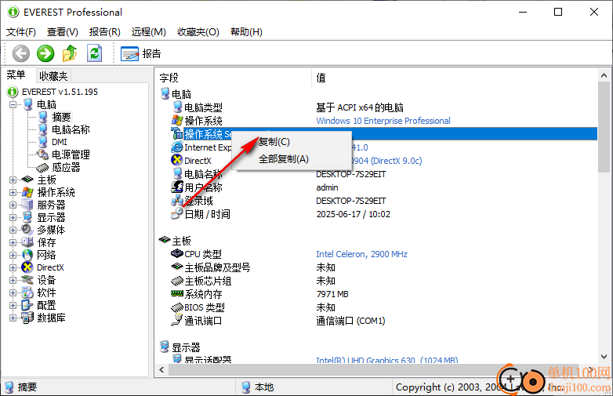Click the 服务器 tree icon

(x=27, y=205)
